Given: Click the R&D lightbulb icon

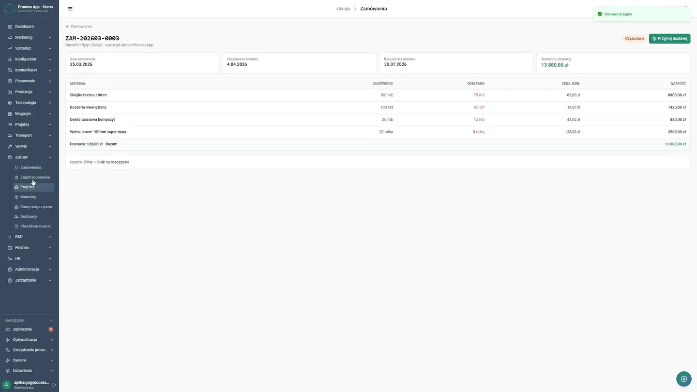Looking at the screenshot, I should click(10, 237).
